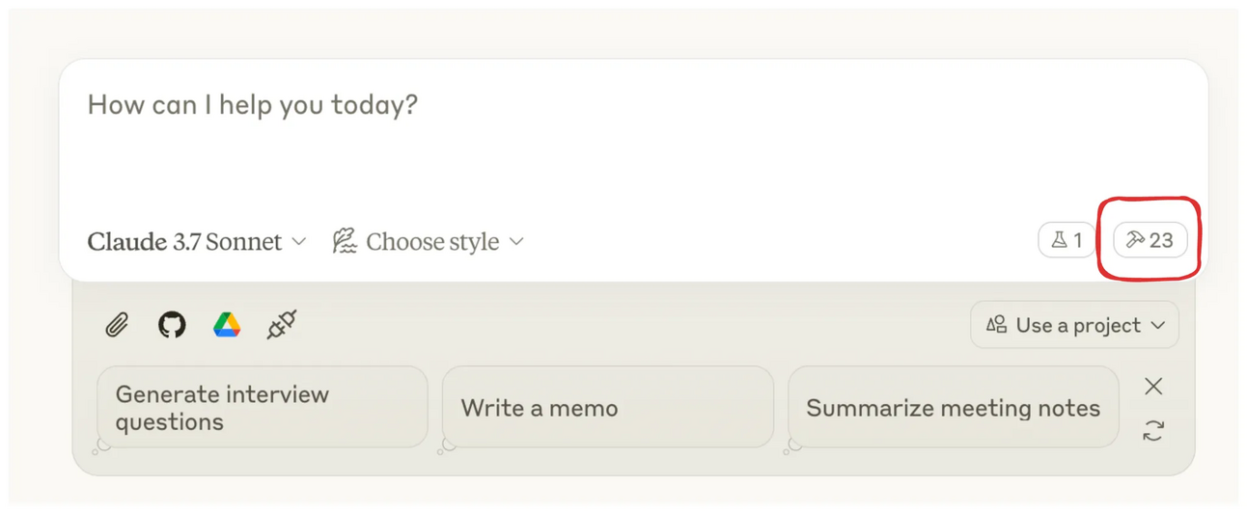Click the Google Drive icon
This screenshot has height=512, width=1247.
tap(227, 325)
